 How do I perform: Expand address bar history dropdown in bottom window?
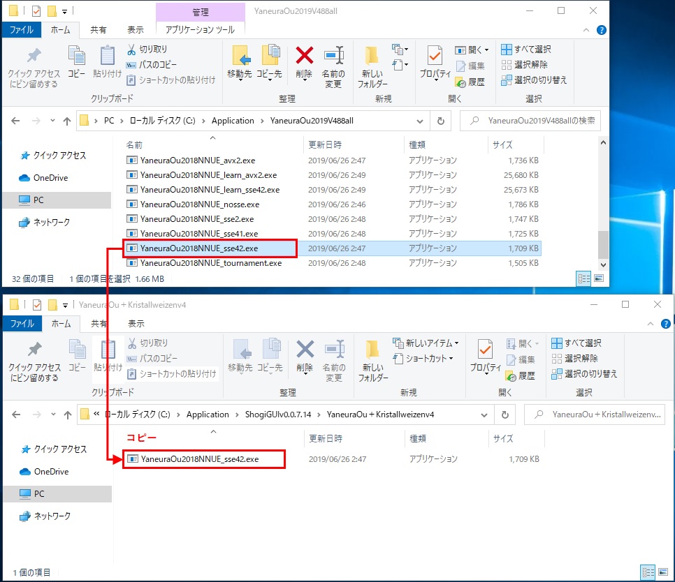[x=484, y=415]
